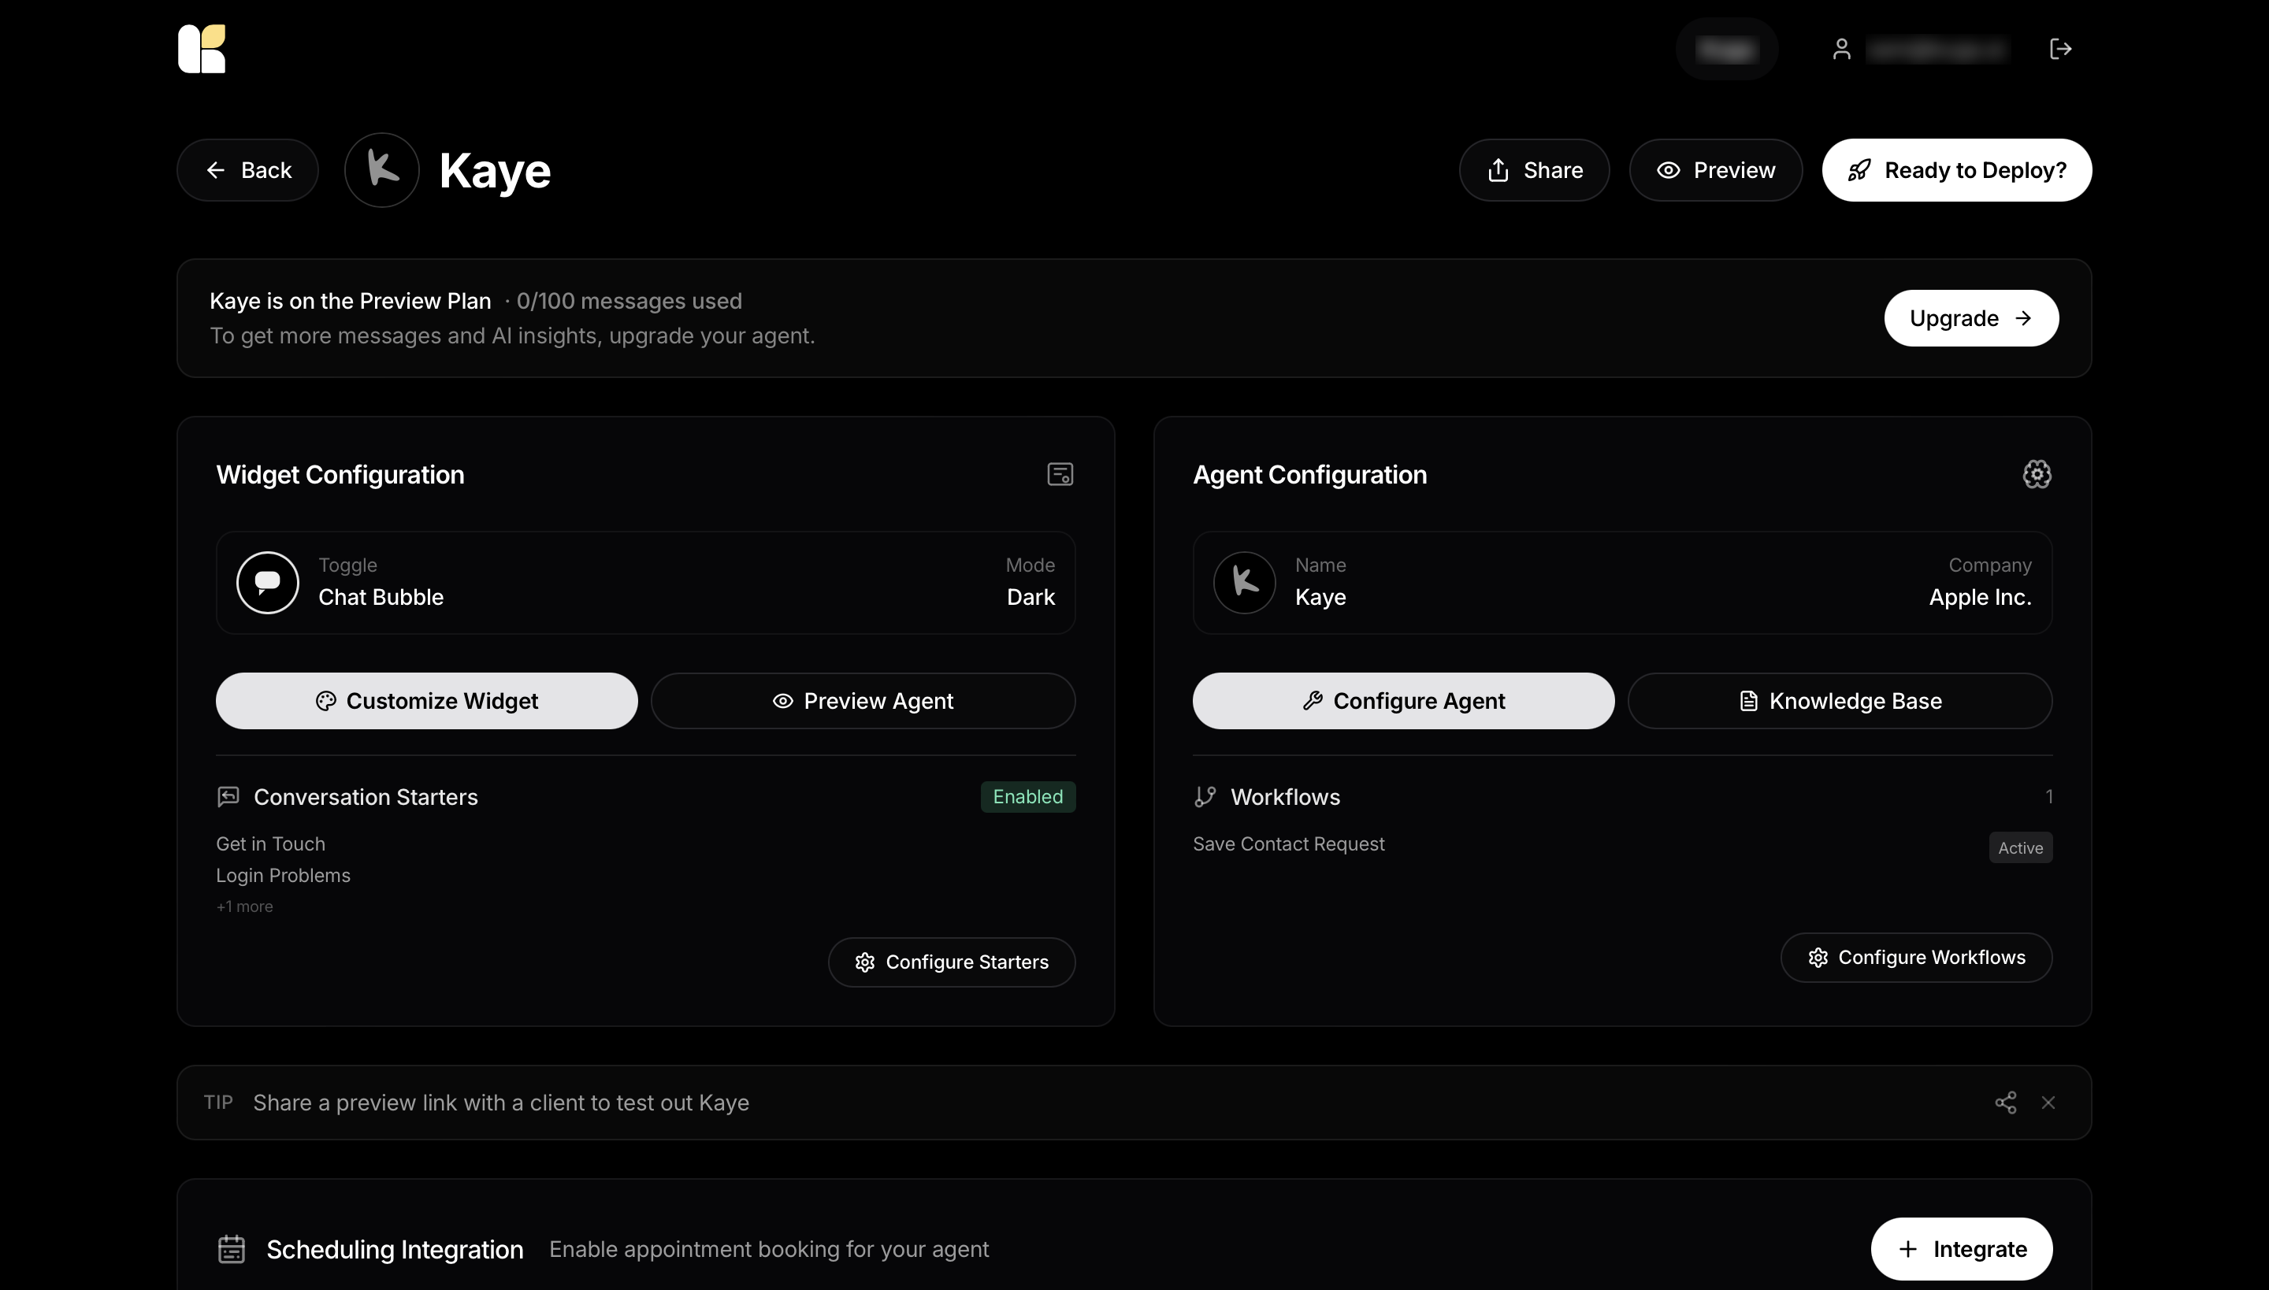Open Customize Widget
Screen dimensions: 2269x1290
[x=426, y=701]
